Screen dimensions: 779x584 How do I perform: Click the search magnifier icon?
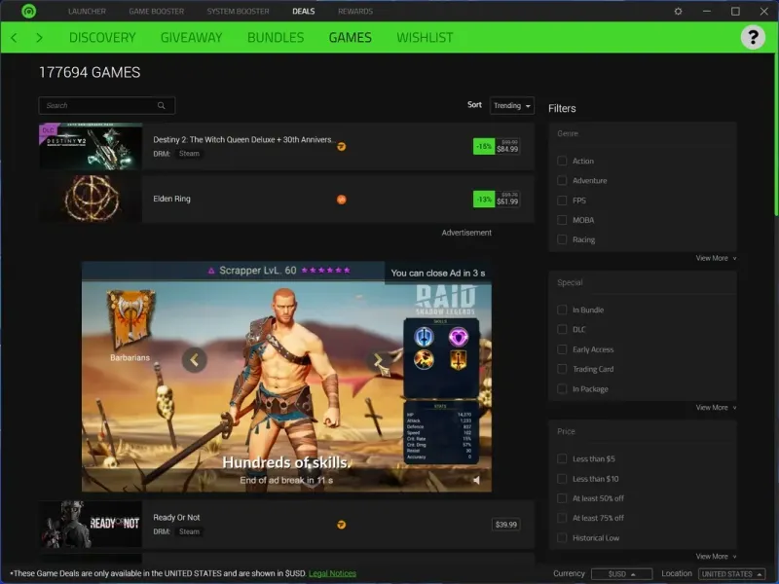pos(161,105)
